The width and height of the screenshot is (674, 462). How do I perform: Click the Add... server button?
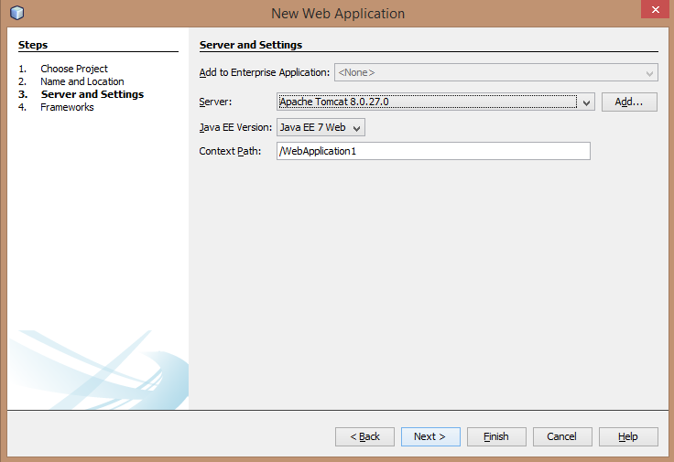(629, 102)
